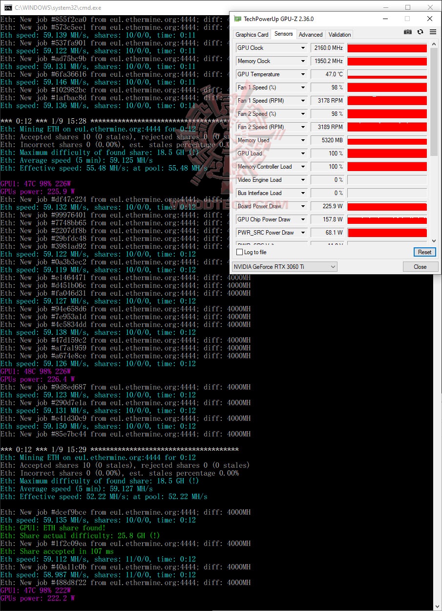Switch to the Graphics Card tab

tap(252, 35)
